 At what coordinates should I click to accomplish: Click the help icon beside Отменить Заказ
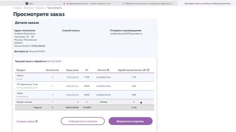pyautogui.click(x=37, y=121)
